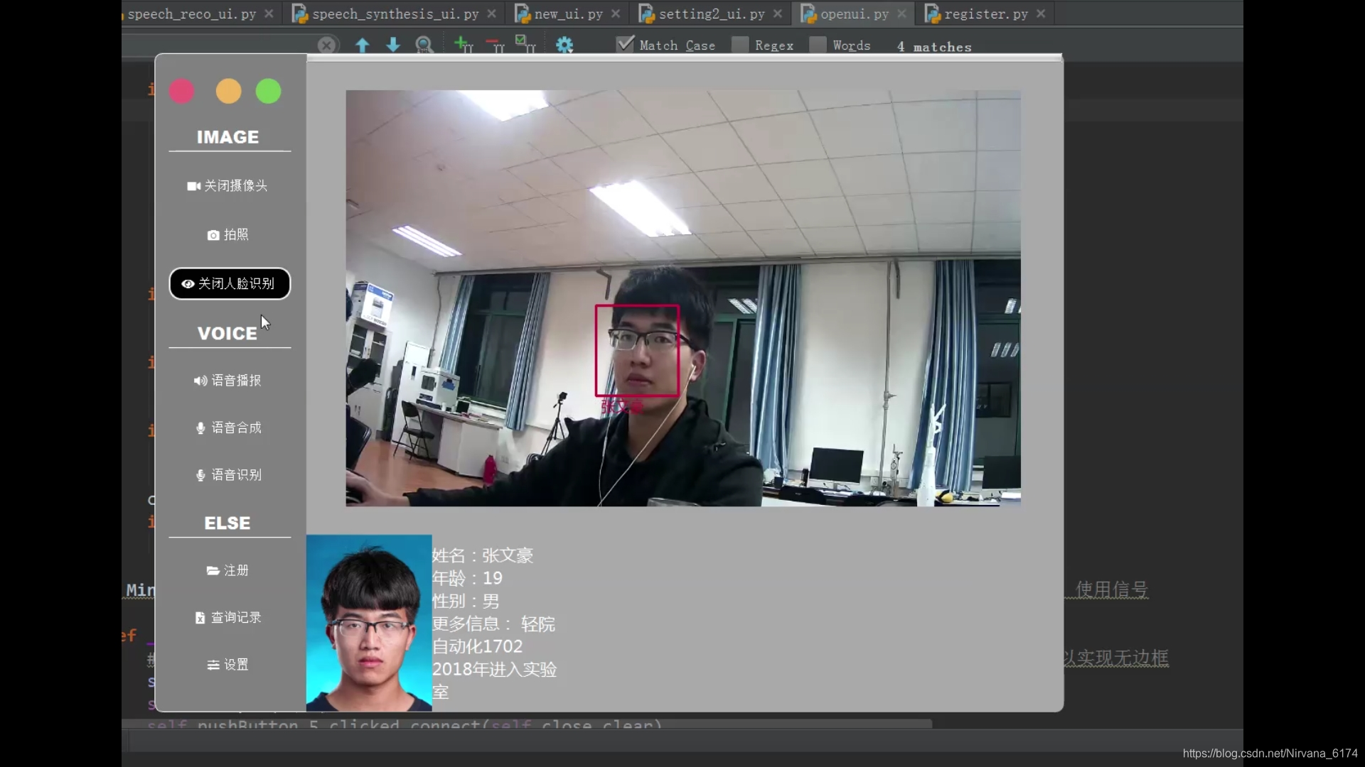Clear the search field with X button
Screen dimensions: 1365x767
[326, 45]
